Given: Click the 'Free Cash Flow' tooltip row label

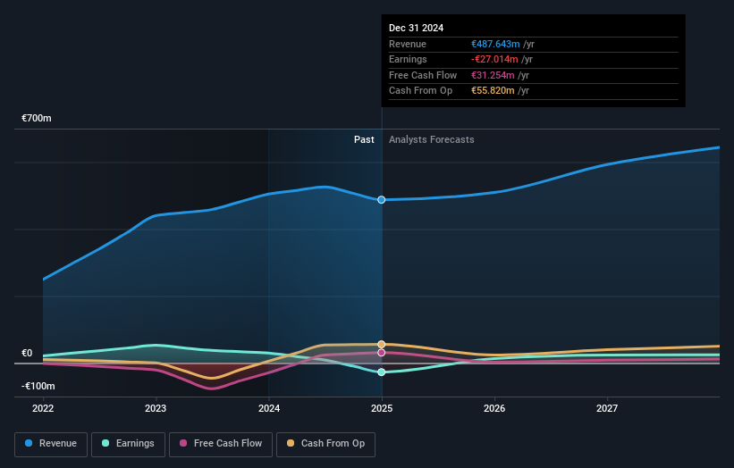Looking at the screenshot, I should 423,75.
